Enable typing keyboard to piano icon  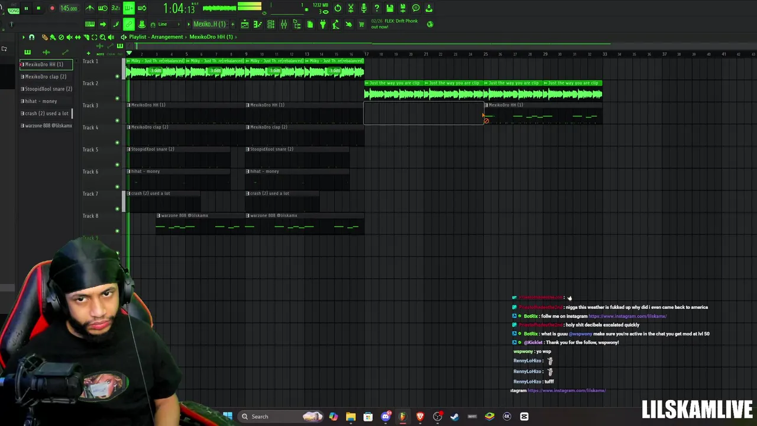90,24
